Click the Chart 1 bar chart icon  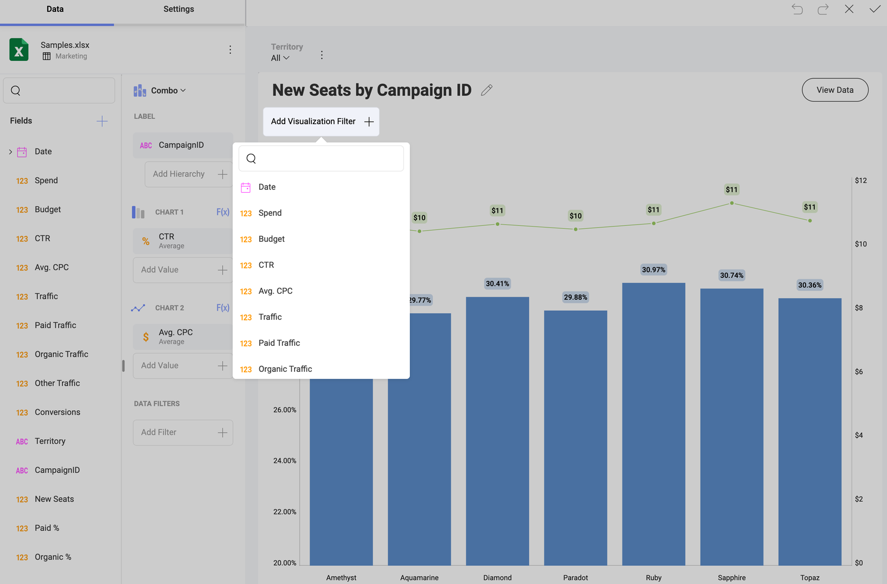[x=138, y=212]
